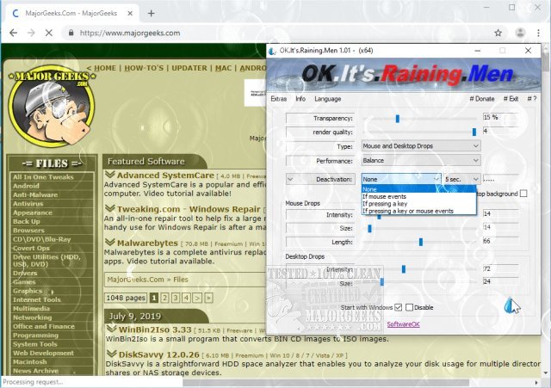Open Chrome three-dot menu
551x388 pixels.
[538, 33]
